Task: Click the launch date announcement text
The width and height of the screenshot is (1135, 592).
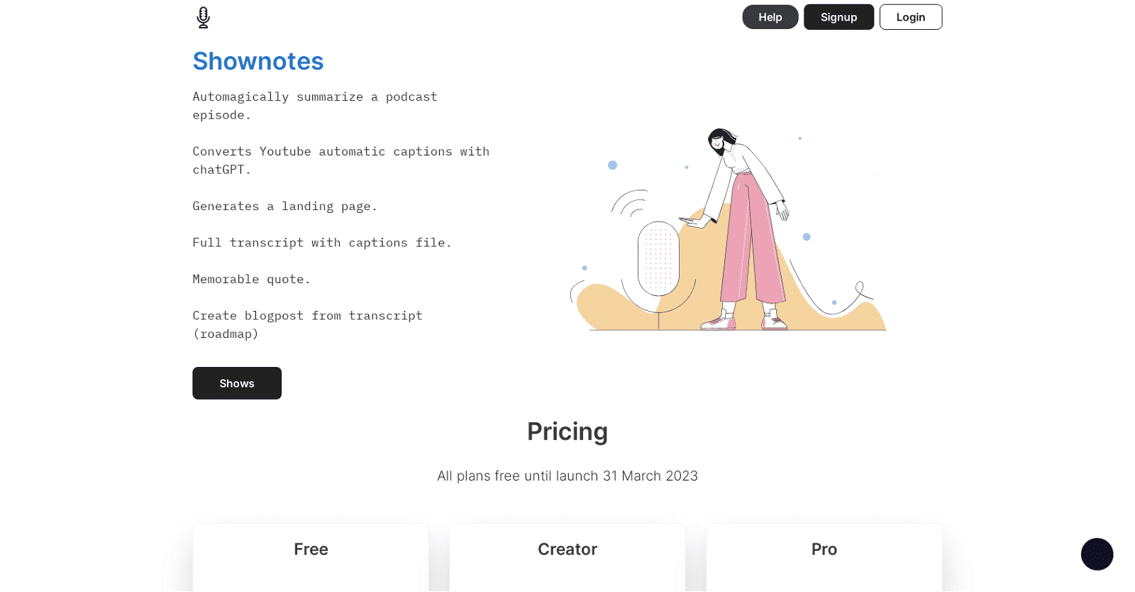Action: click(567, 476)
